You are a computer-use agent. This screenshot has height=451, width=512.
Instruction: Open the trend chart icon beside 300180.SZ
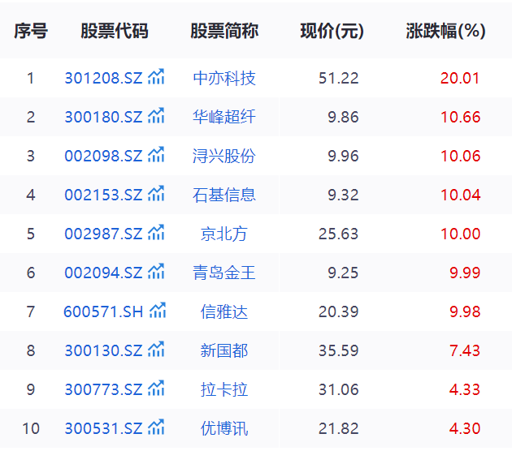tap(156, 117)
